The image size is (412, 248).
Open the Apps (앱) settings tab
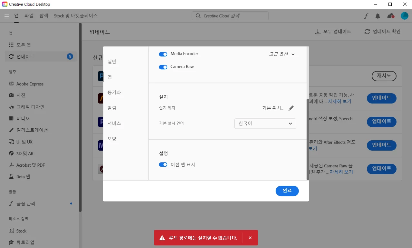point(110,77)
